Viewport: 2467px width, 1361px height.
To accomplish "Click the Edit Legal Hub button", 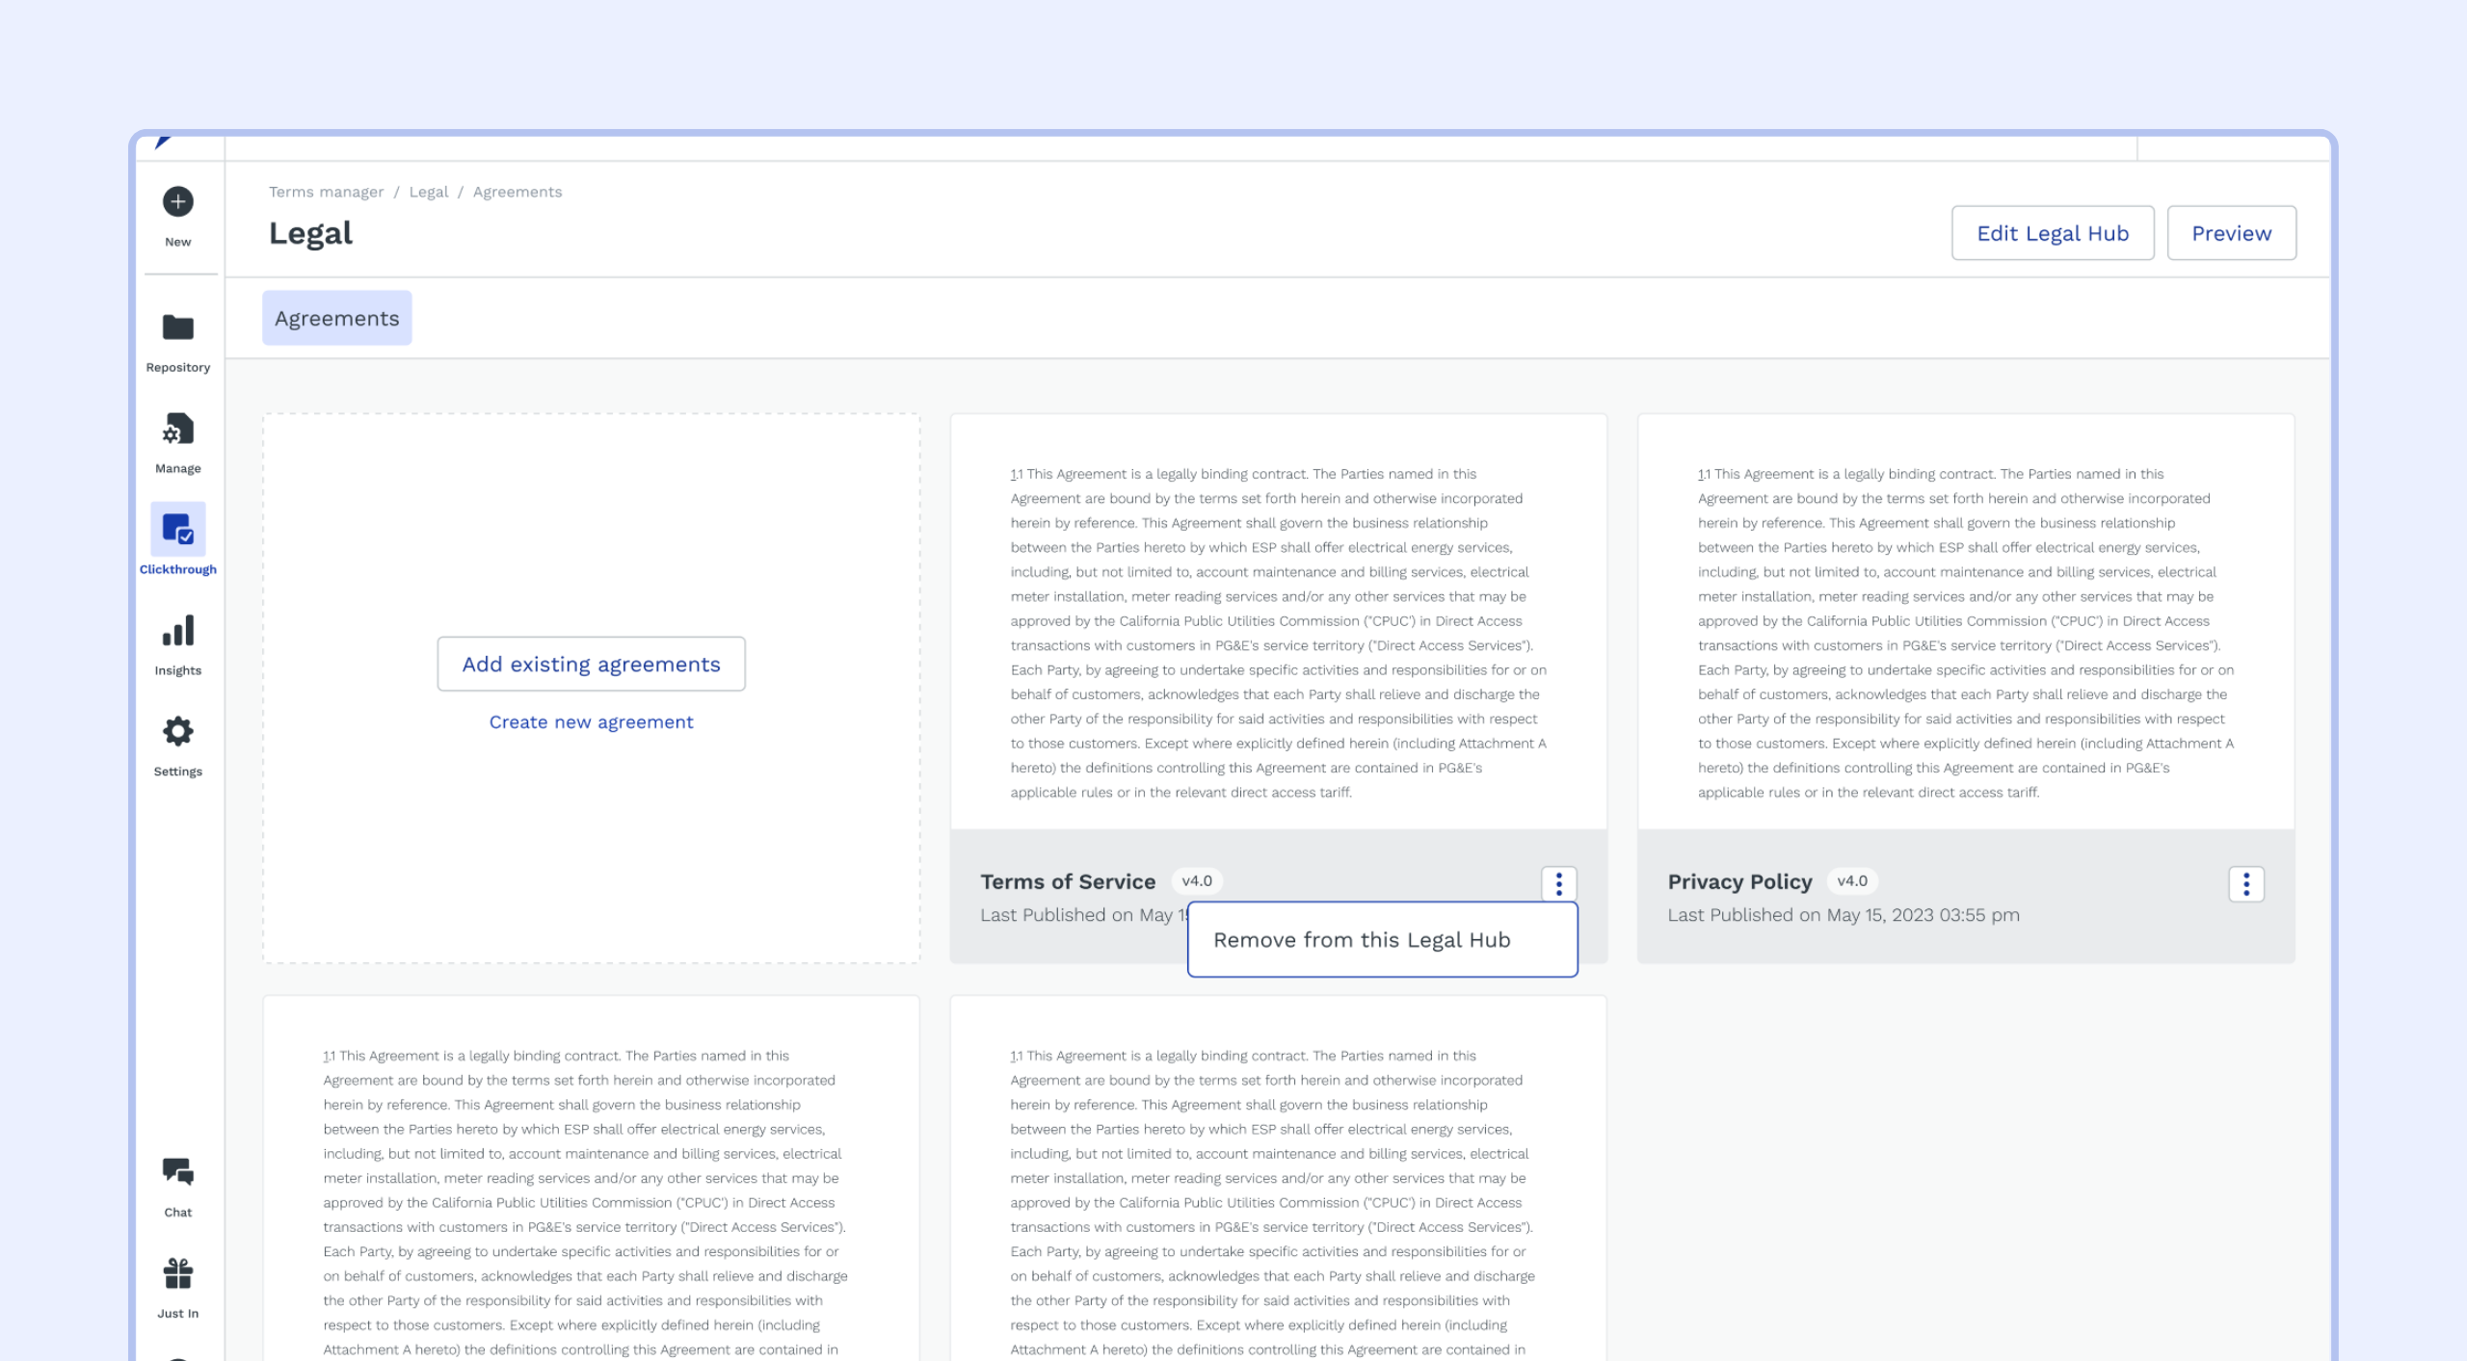I will click(2052, 233).
